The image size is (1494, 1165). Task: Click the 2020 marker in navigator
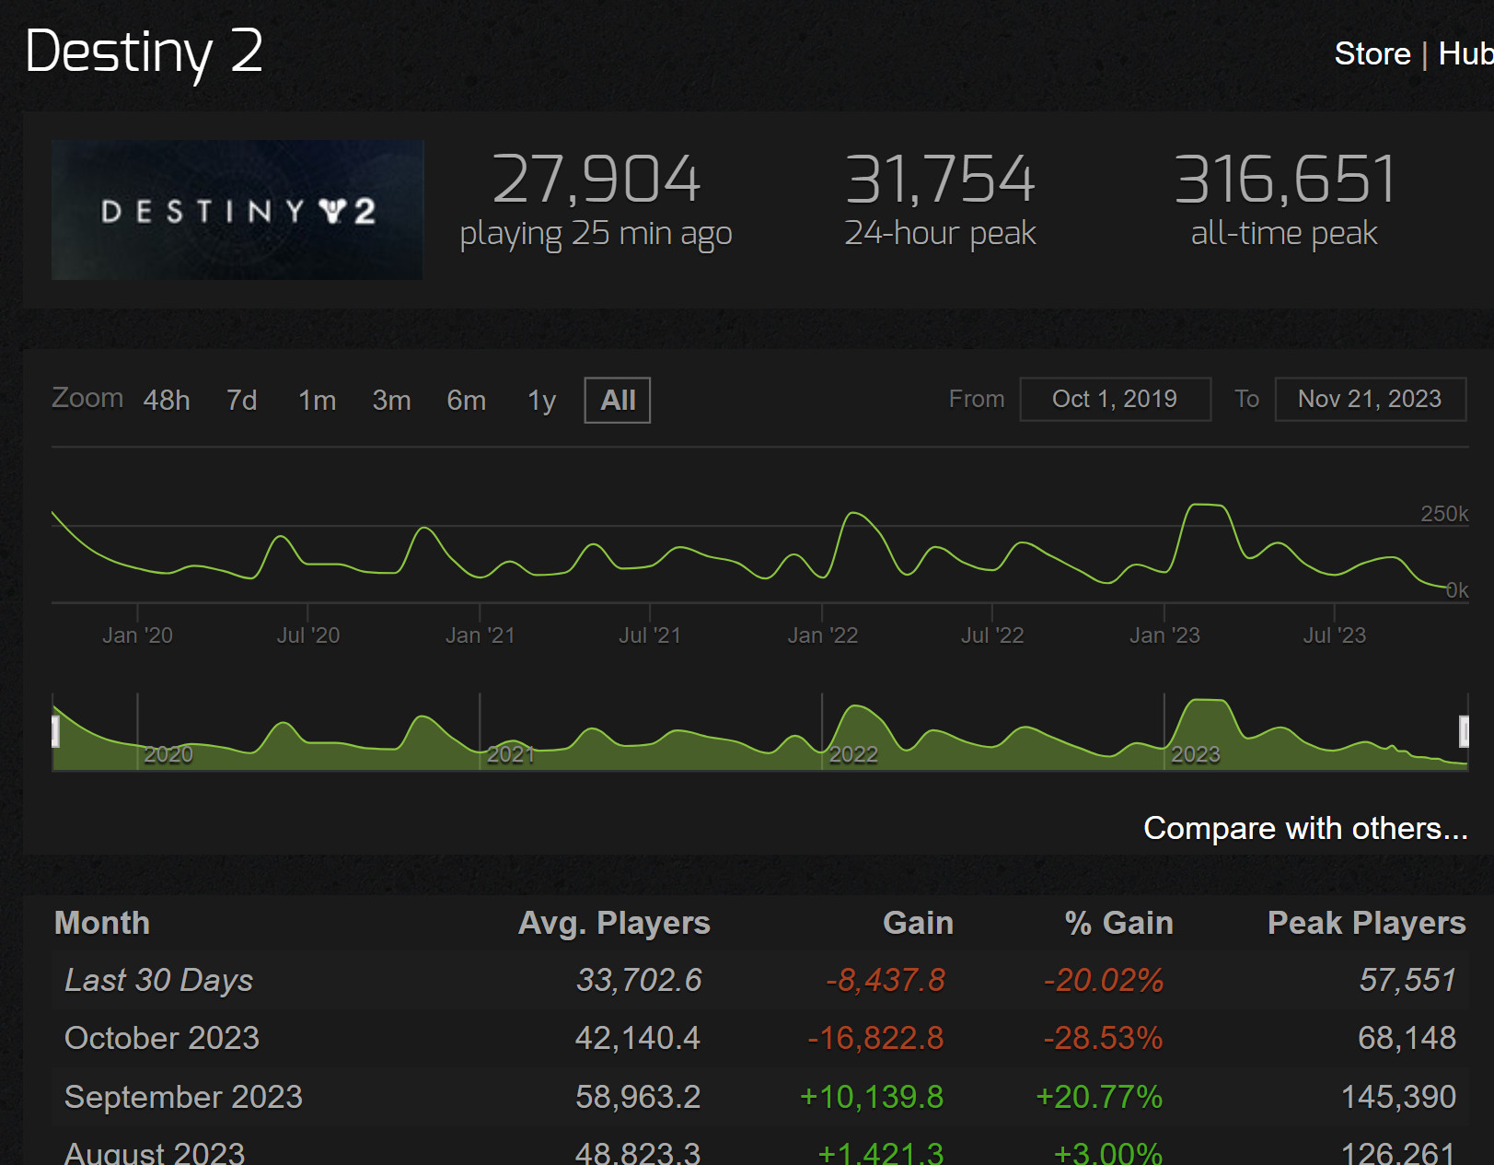click(x=168, y=753)
